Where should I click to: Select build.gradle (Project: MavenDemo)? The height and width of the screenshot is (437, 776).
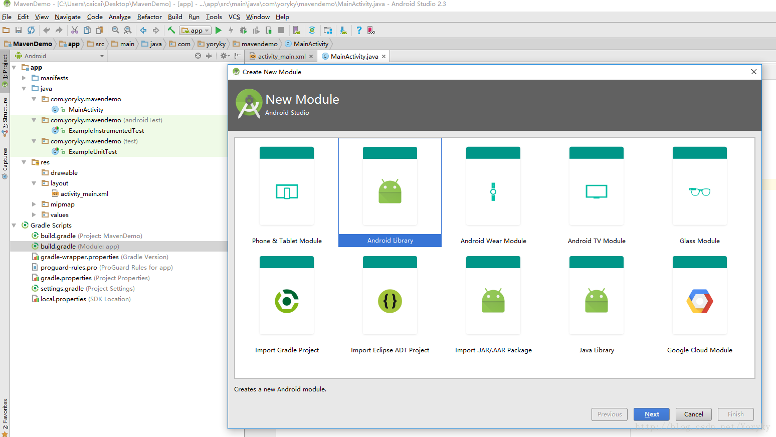[x=91, y=236]
